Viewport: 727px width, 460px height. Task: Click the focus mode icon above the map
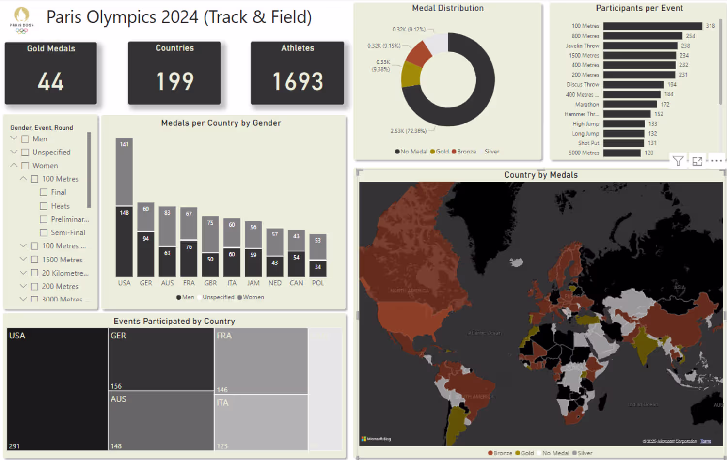click(697, 161)
